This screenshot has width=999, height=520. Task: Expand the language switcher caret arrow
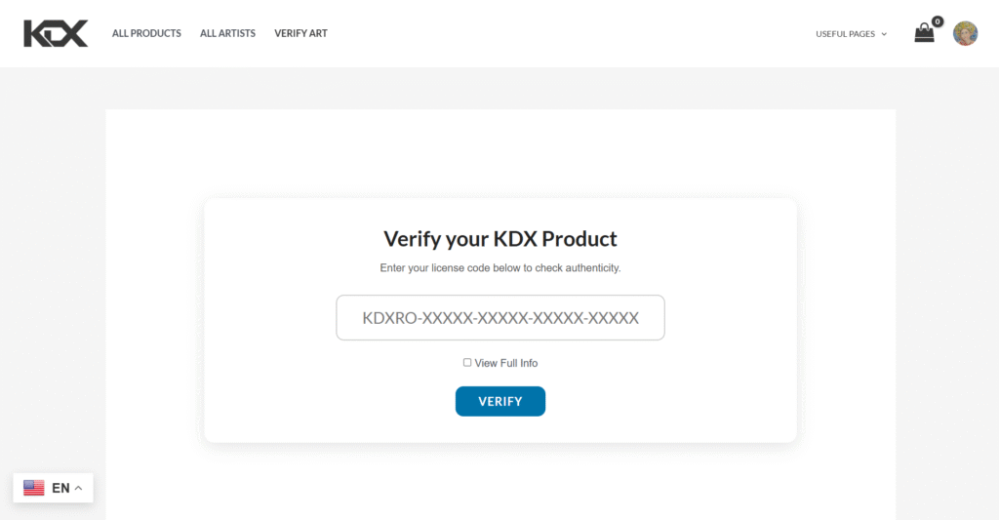click(78, 488)
